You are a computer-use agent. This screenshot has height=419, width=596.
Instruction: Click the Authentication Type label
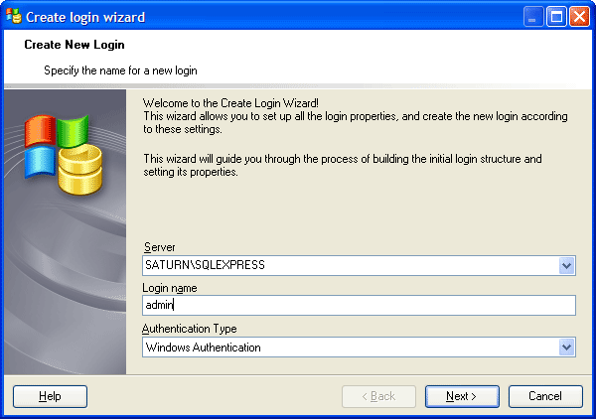pyautogui.click(x=190, y=329)
